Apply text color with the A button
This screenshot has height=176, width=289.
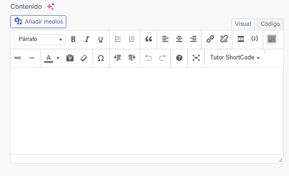coord(48,59)
